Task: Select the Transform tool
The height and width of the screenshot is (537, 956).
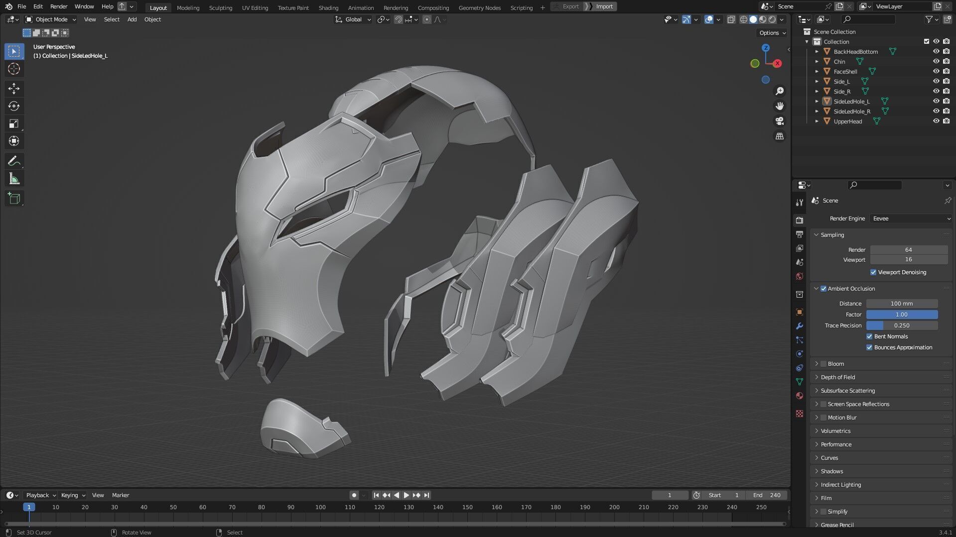Action: 14,141
